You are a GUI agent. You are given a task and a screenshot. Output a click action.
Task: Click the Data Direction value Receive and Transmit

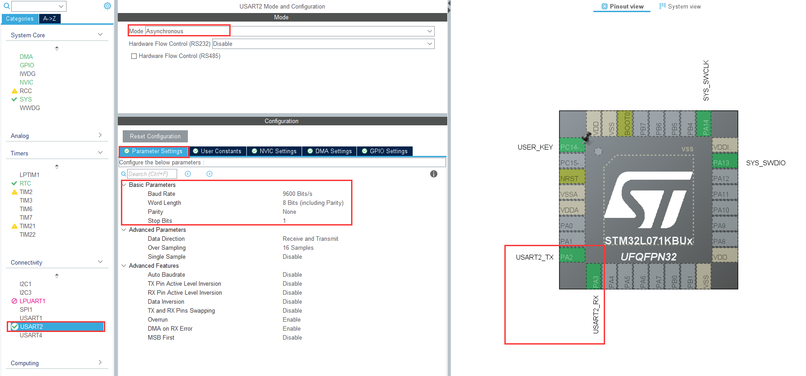310,239
